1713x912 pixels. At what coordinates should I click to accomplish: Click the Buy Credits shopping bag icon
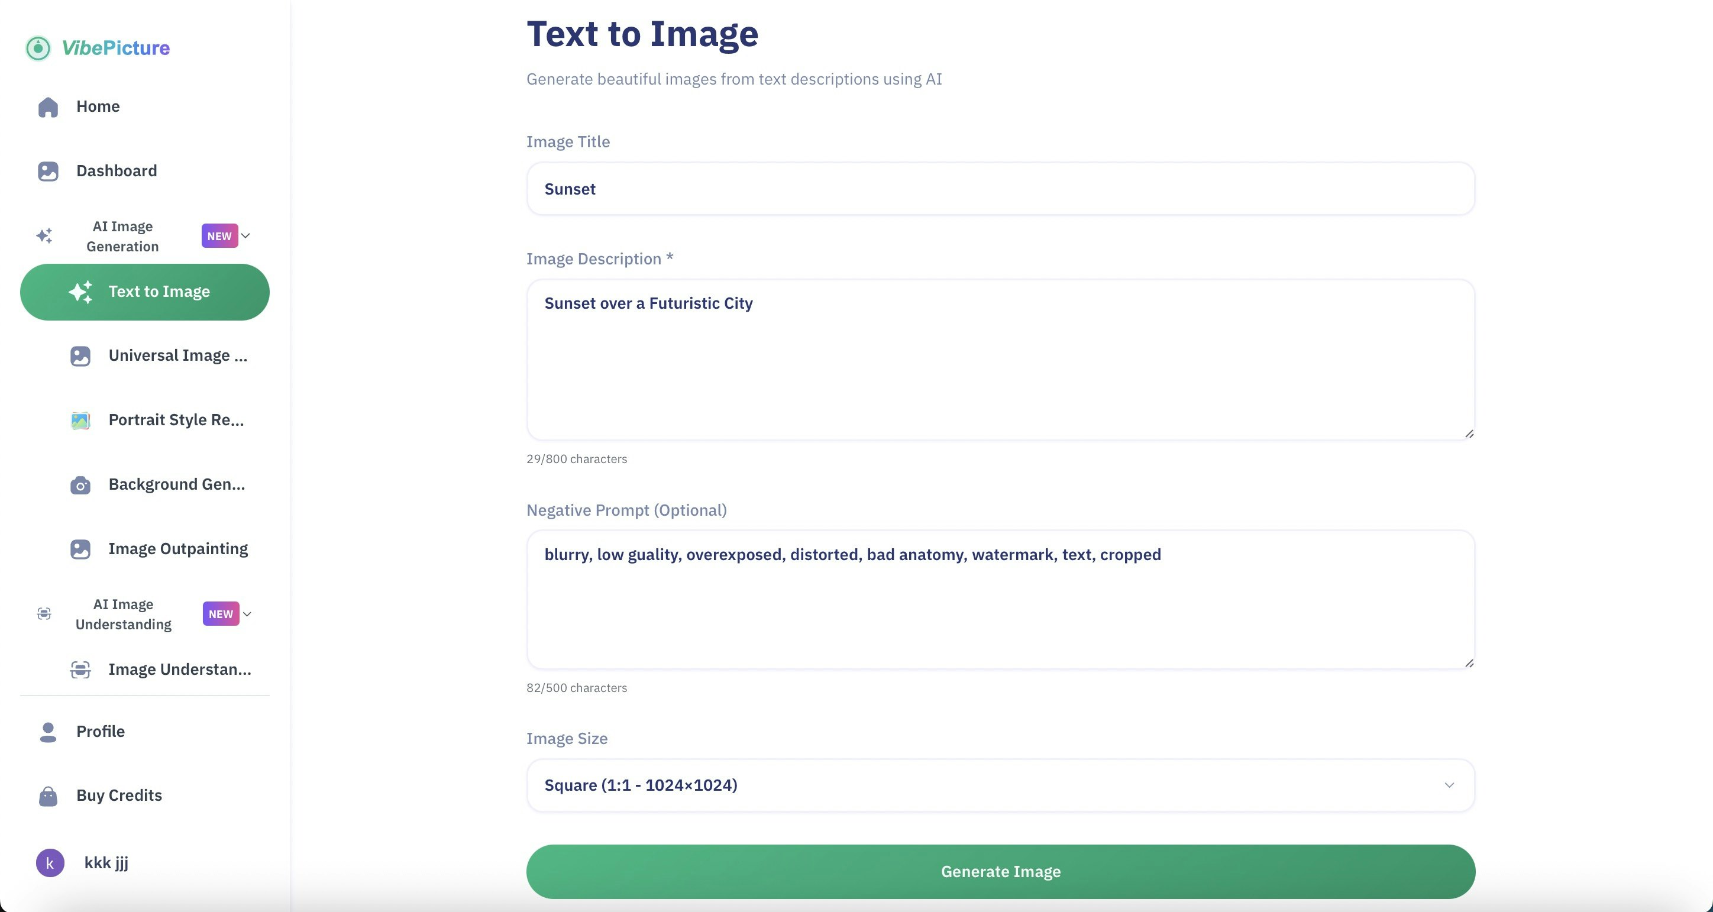tap(48, 796)
